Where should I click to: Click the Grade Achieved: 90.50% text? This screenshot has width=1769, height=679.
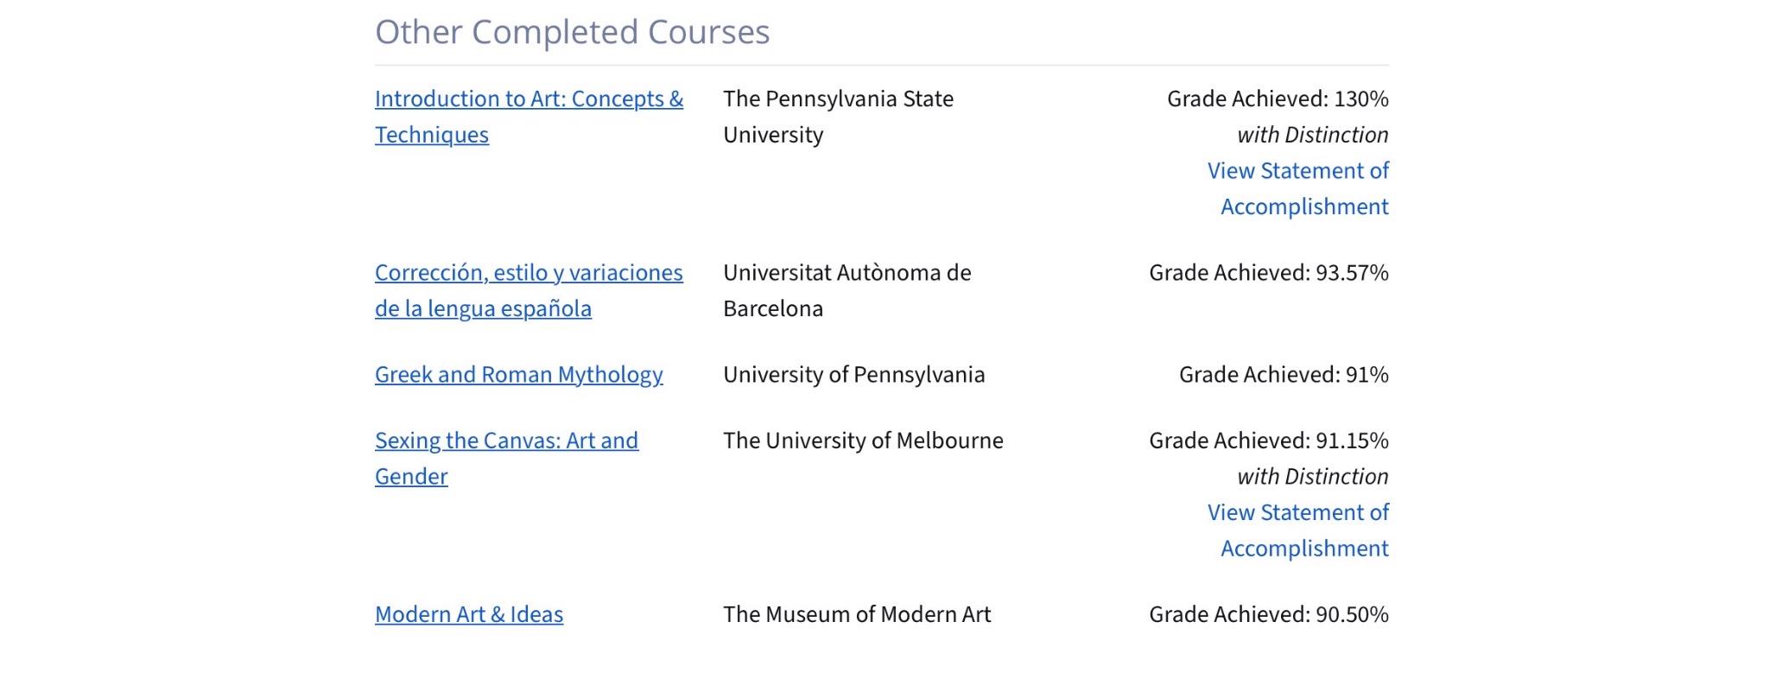pos(1268,614)
